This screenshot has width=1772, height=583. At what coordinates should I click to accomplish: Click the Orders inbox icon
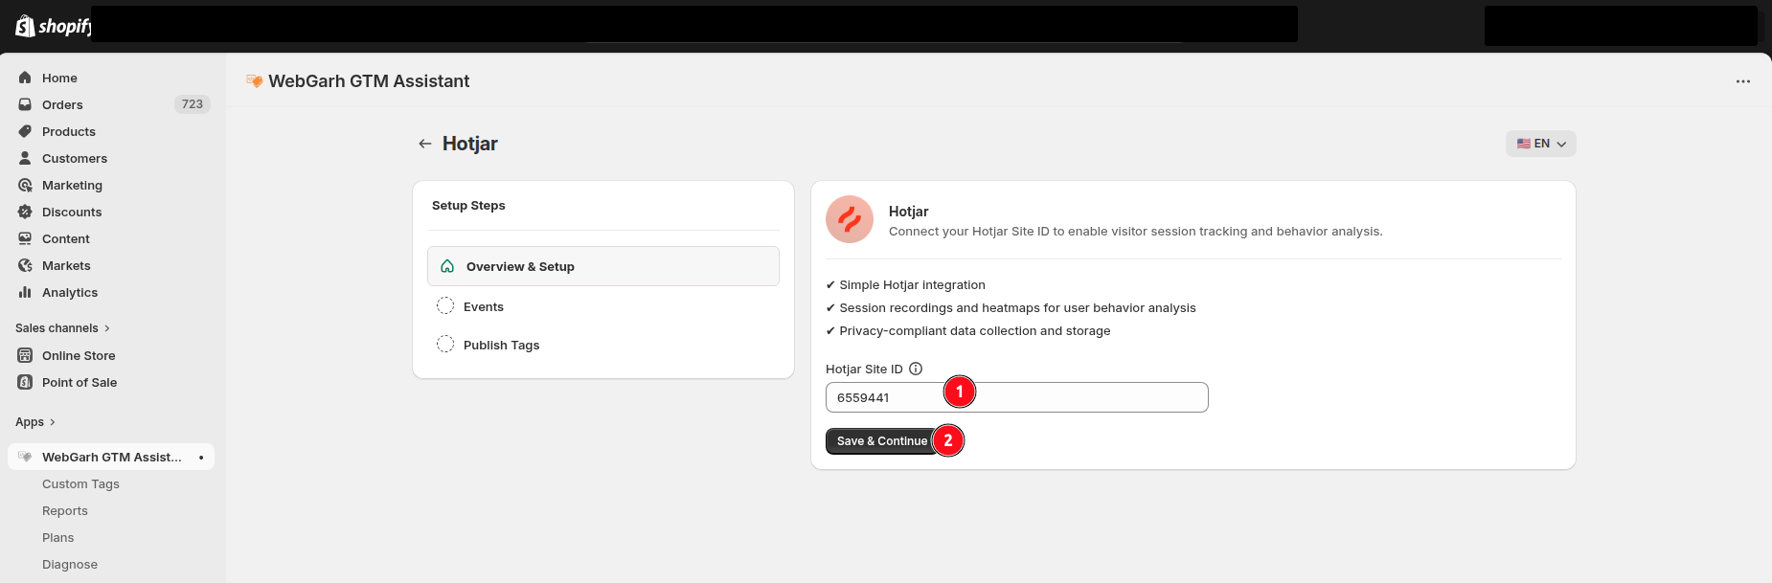point(25,104)
